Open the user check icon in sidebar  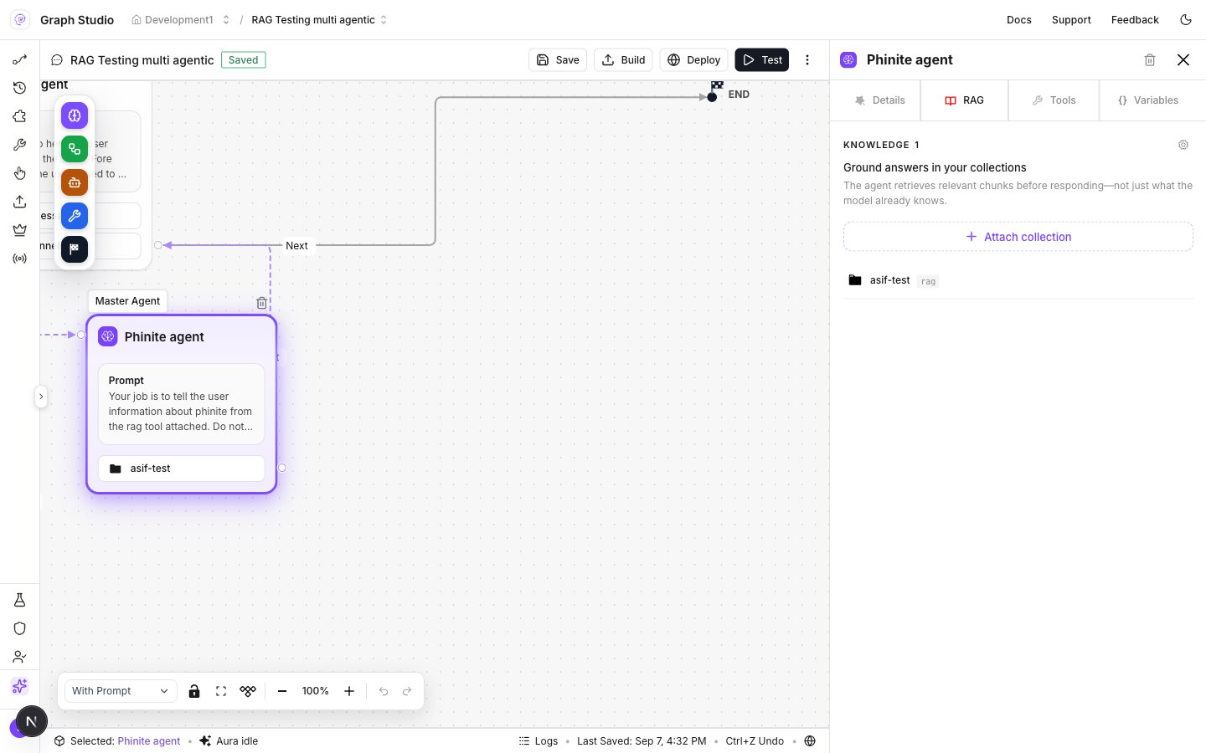click(x=20, y=657)
